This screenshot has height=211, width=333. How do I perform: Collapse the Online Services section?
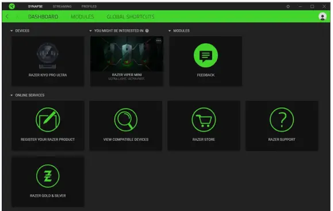12,95
